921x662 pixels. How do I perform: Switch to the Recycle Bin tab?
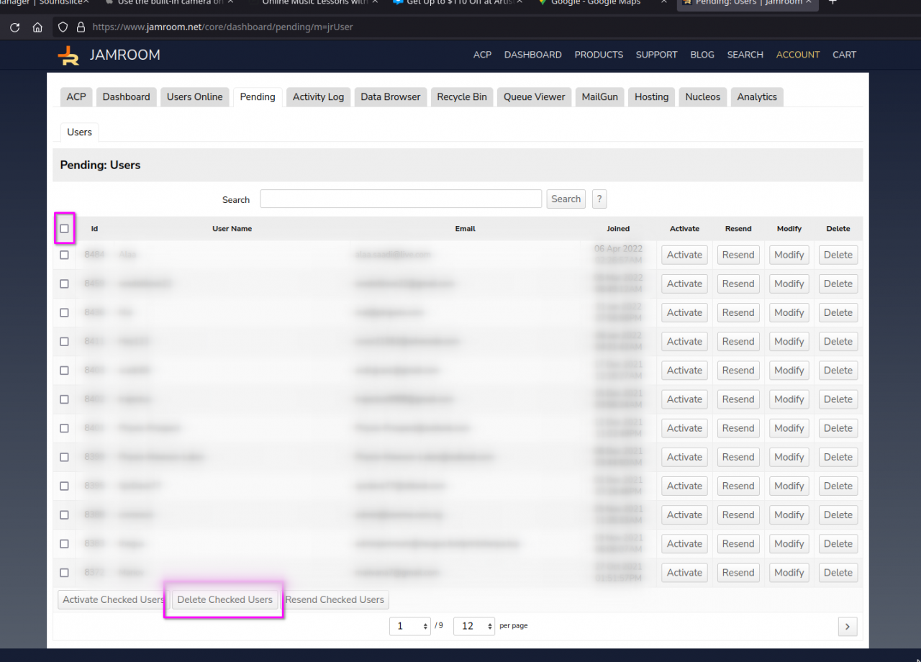(x=462, y=97)
